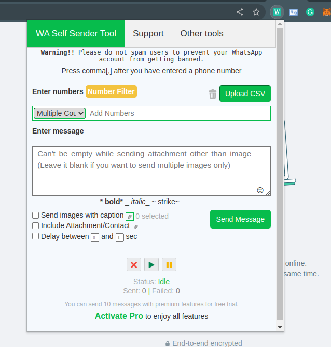Bookmark page with star icon
This screenshot has width=331, height=347.
(256, 12)
